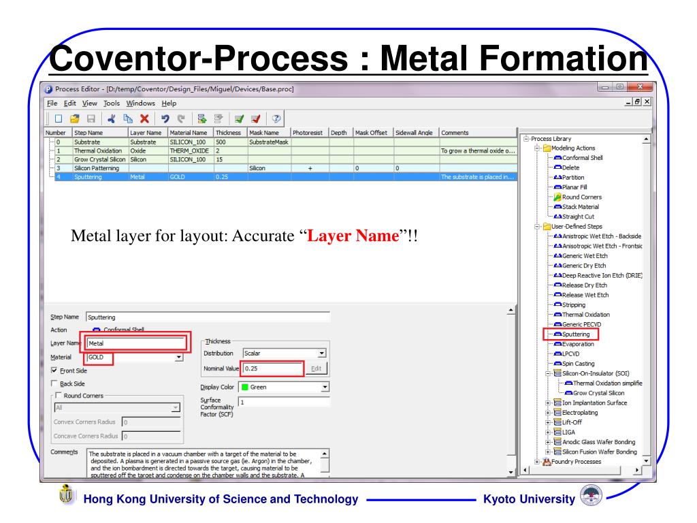Click the Step Name input field

(x=208, y=317)
